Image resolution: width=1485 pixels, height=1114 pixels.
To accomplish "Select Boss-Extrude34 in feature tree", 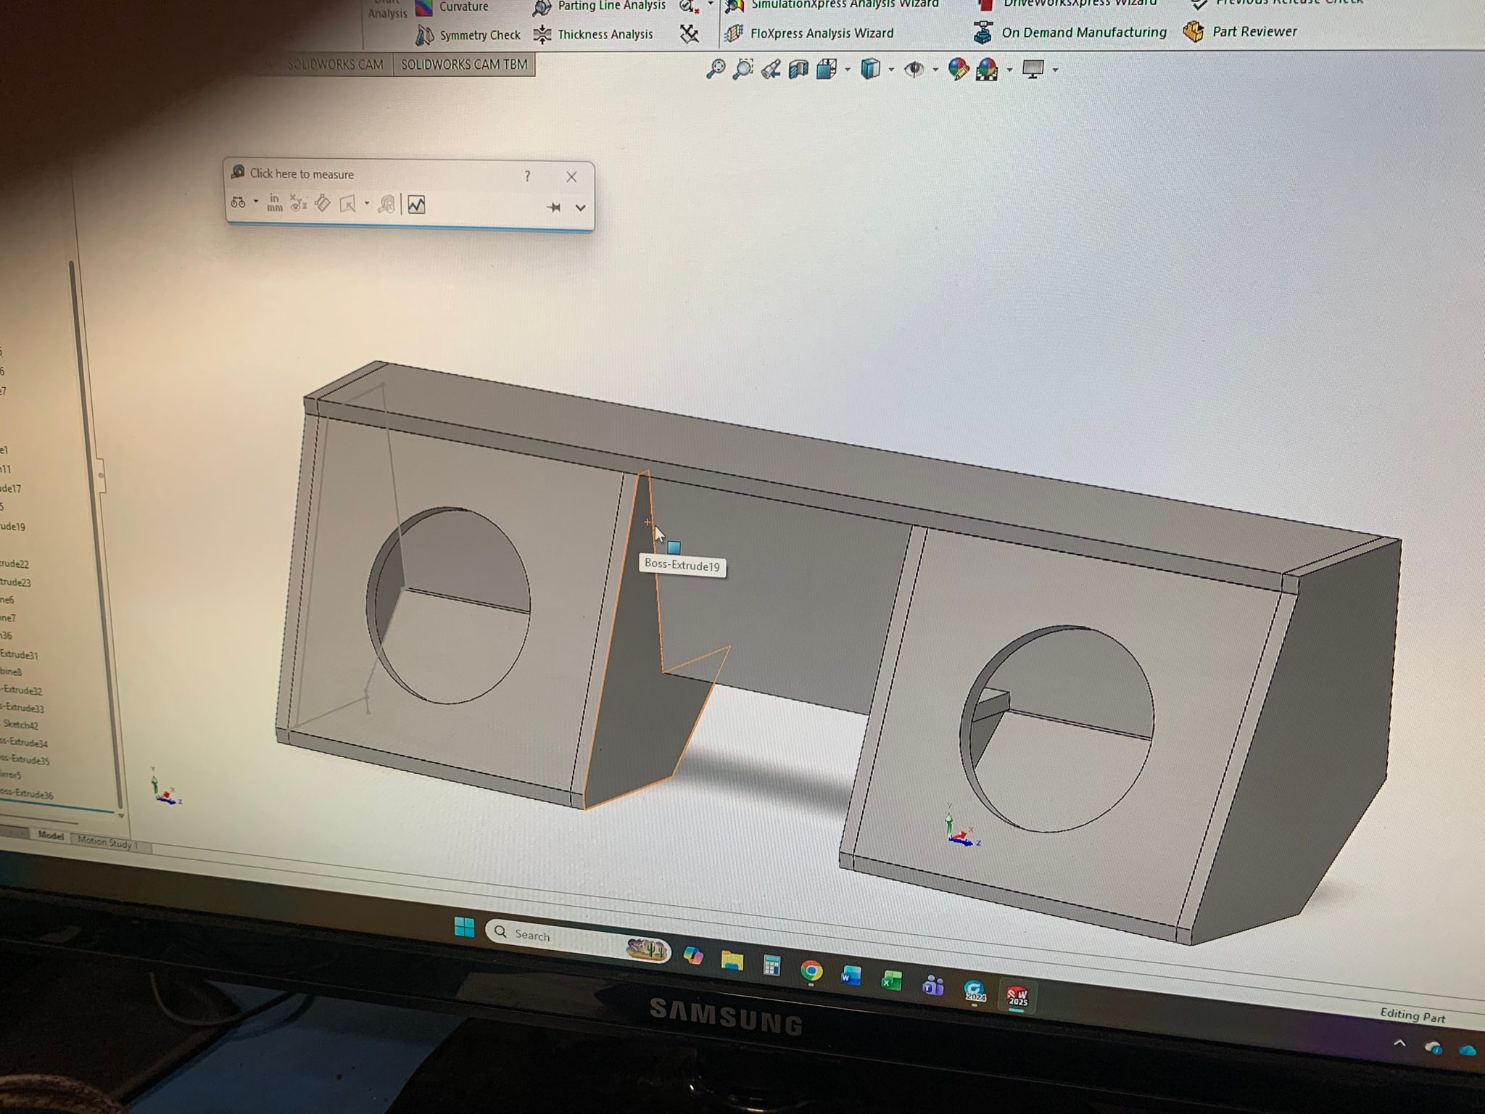I will (24, 743).
